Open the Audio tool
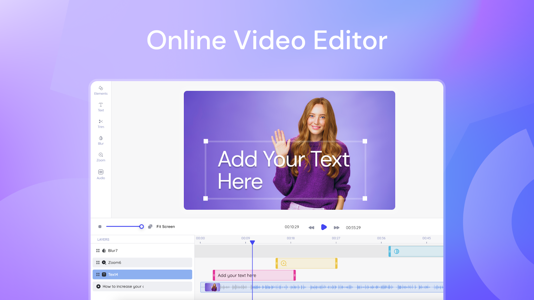This screenshot has width=534, height=300. click(x=100, y=174)
